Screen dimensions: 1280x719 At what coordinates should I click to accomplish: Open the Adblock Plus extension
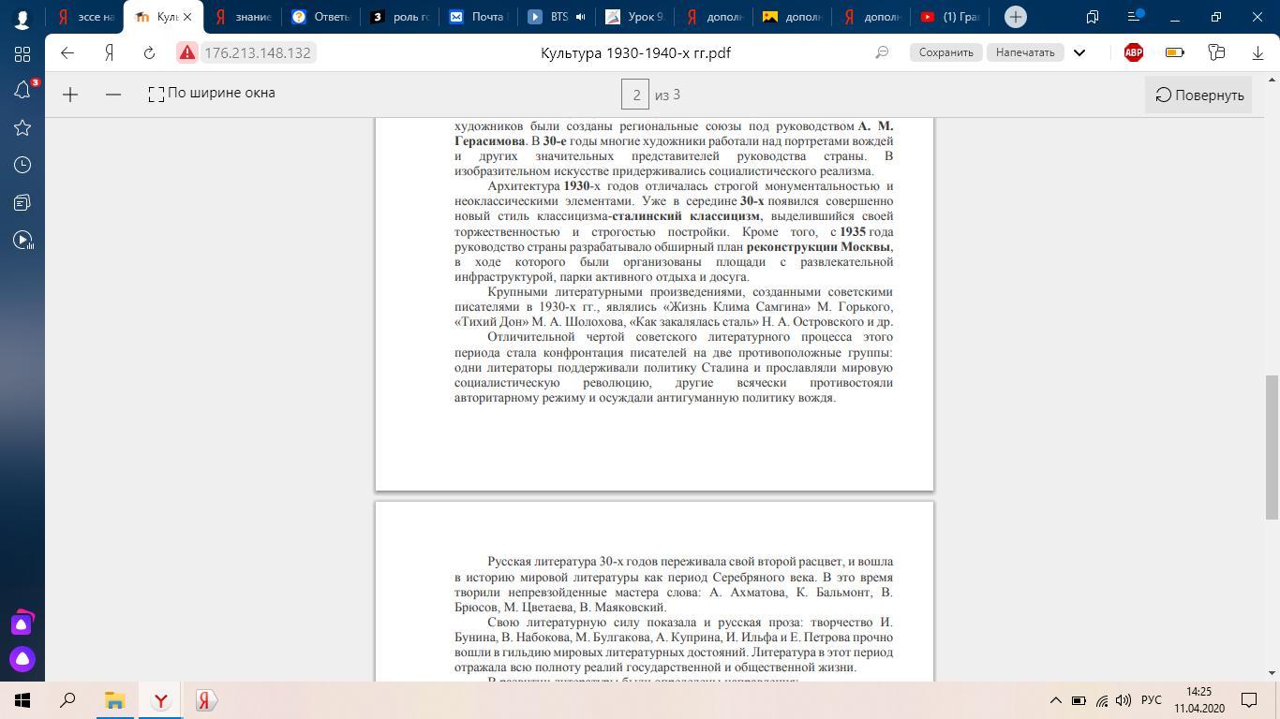[1134, 52]
